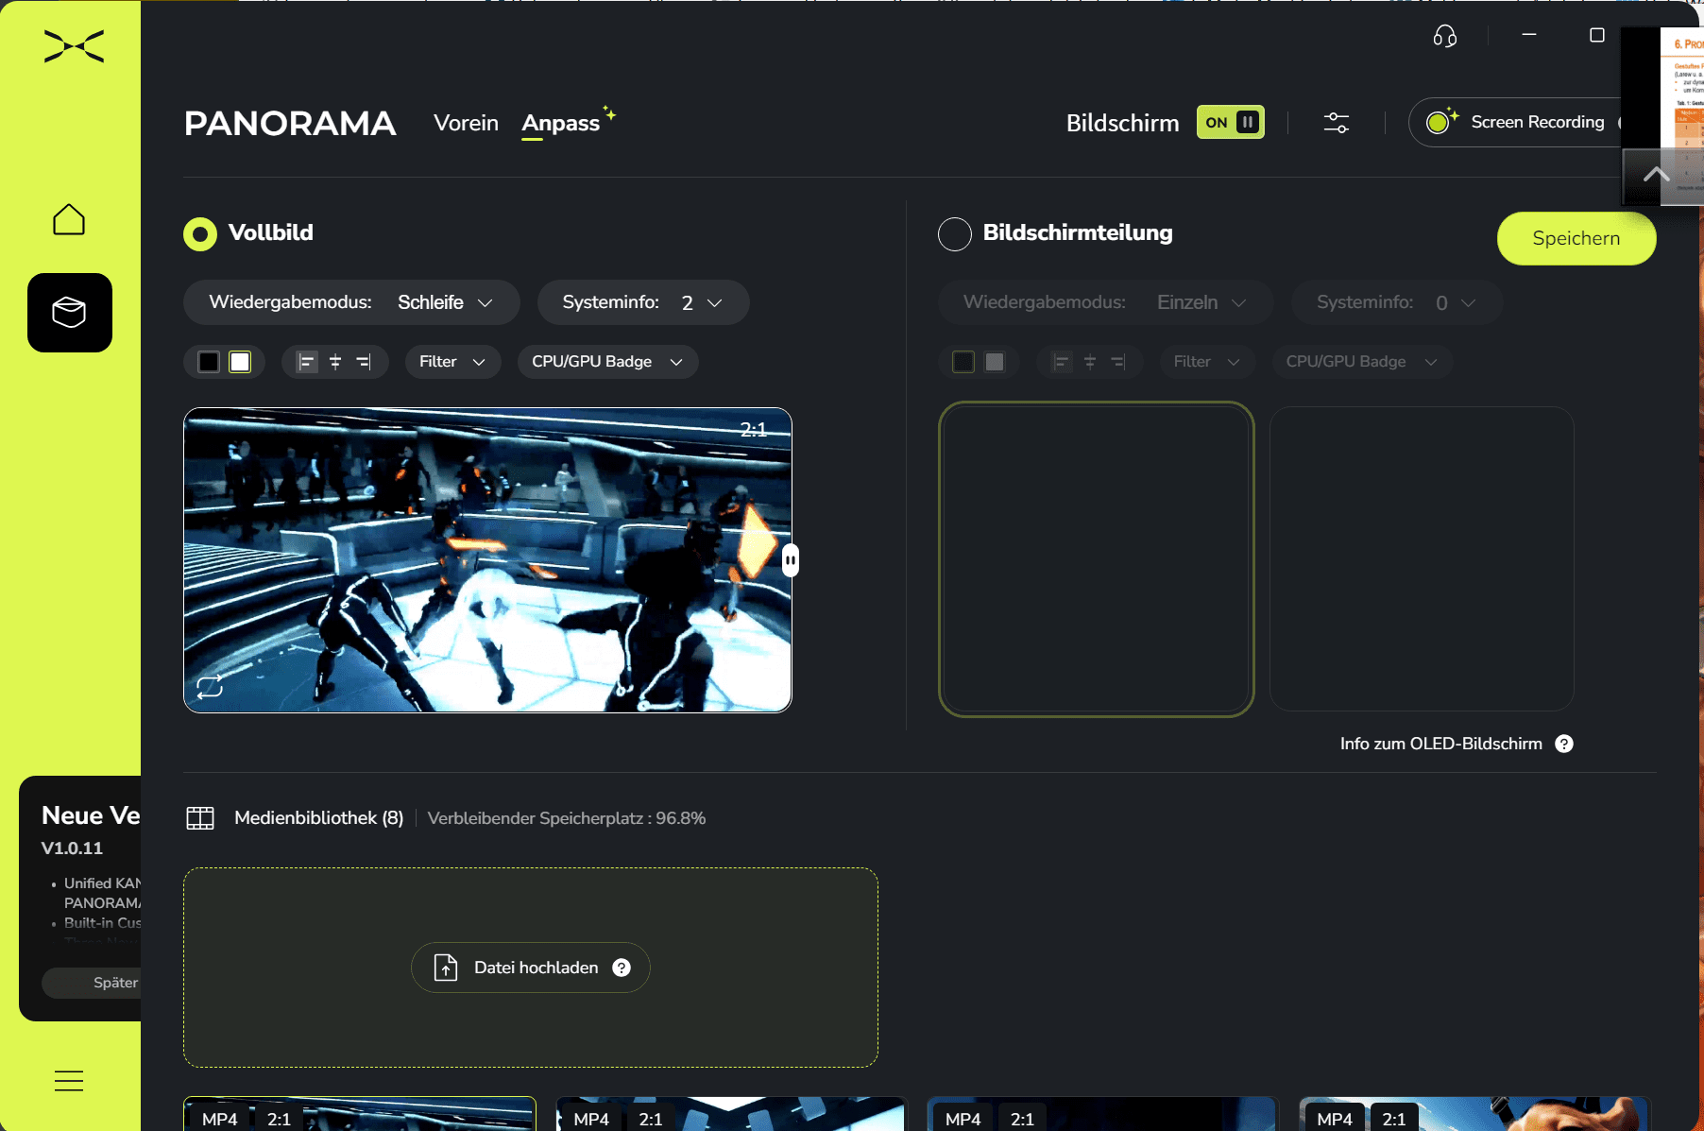
Task: Collapse the floating panel with up arrow
Action: 1656,175
